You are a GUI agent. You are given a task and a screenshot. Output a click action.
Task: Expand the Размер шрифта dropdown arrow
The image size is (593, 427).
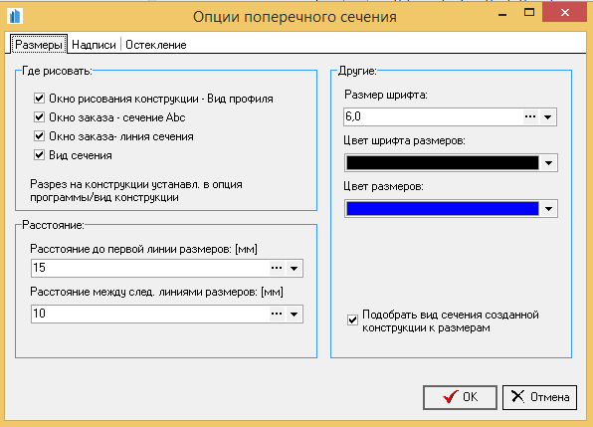point(547,116)
